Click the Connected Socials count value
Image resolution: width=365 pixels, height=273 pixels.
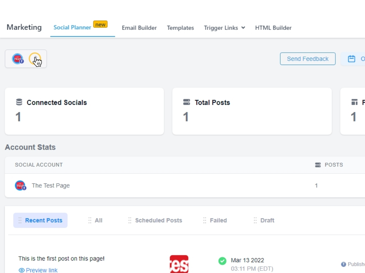coord(18,117)
